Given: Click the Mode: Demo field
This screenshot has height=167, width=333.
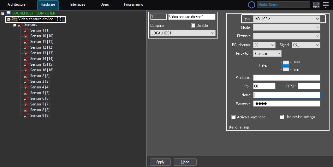Looking at the screenshot, I should 283,5.
